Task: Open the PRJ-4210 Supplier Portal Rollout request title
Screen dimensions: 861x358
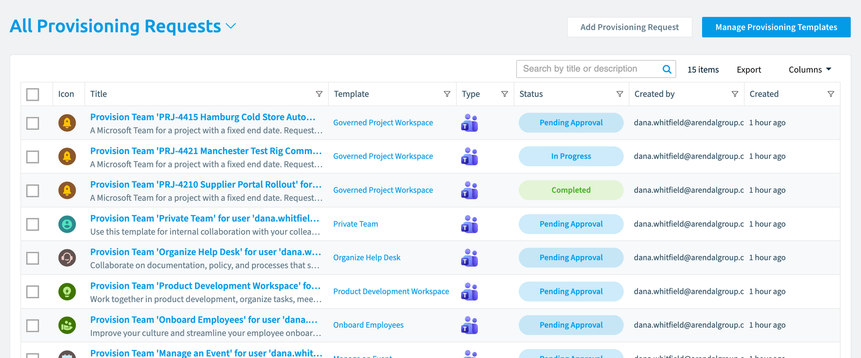Action: [x=206, y=185]
